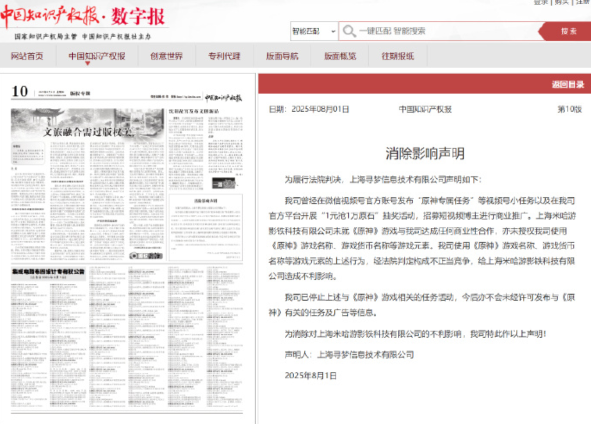Open the 智能匹配 dropdown
591x424 pixels.
pos(314,31)
